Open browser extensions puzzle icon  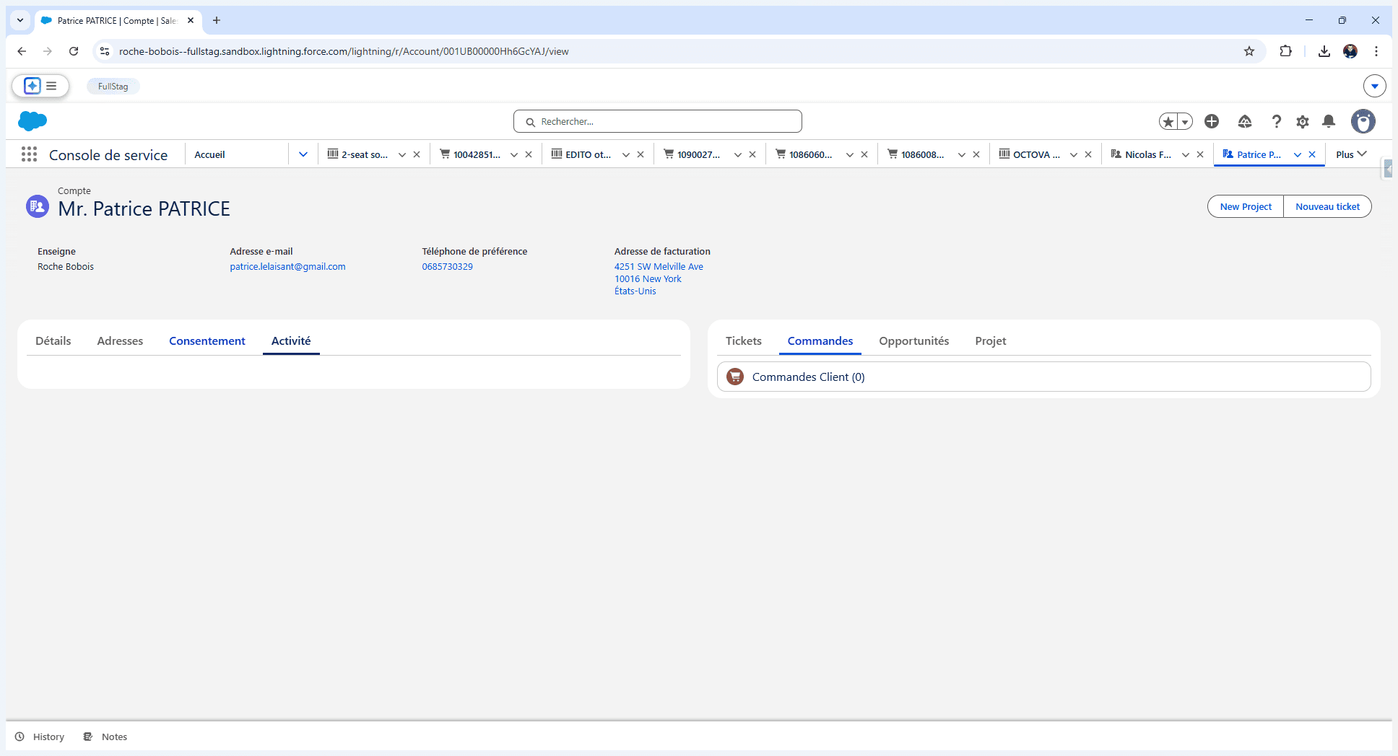tap(1285, 51)
